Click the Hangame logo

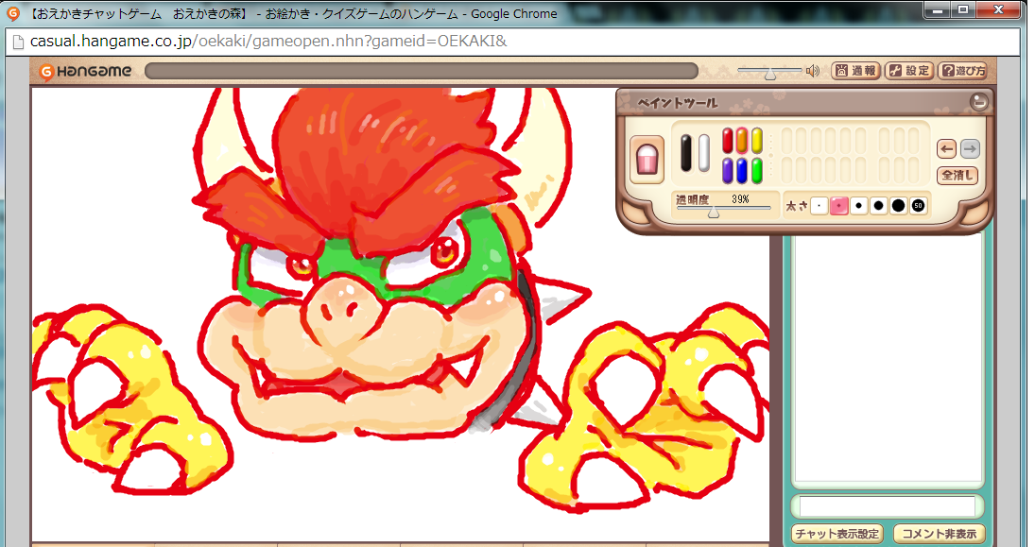86,71
